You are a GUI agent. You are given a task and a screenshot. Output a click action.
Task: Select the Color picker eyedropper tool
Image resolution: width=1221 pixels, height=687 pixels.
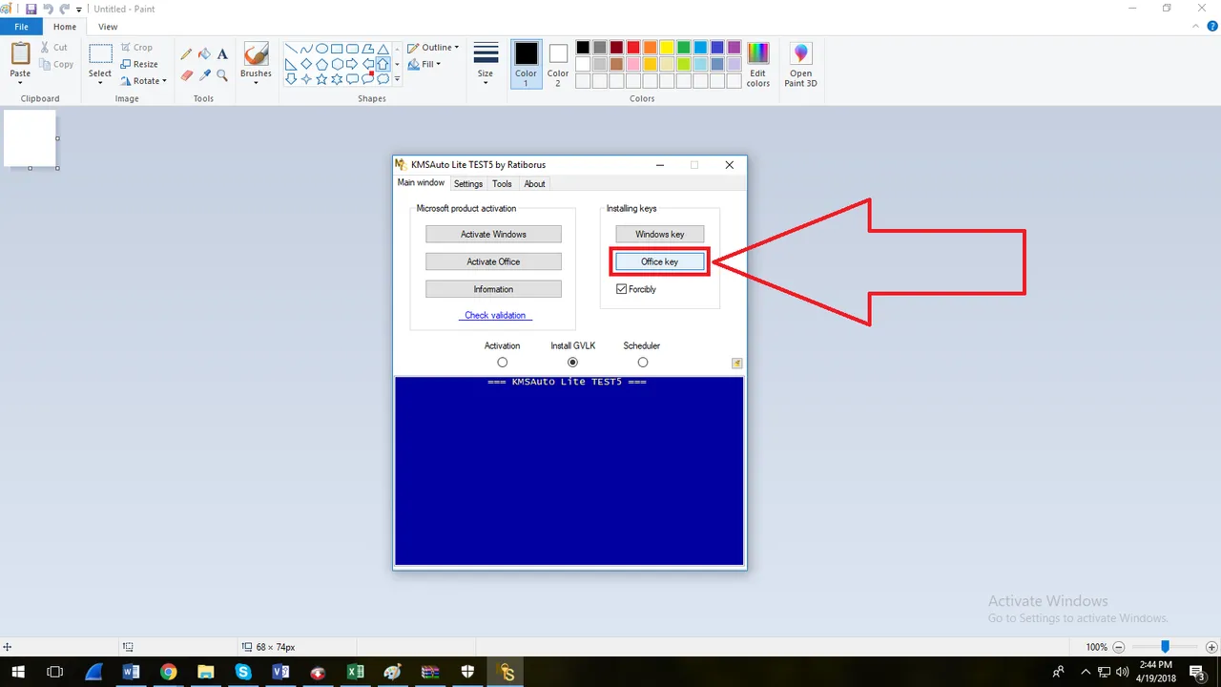pos(204,74)
